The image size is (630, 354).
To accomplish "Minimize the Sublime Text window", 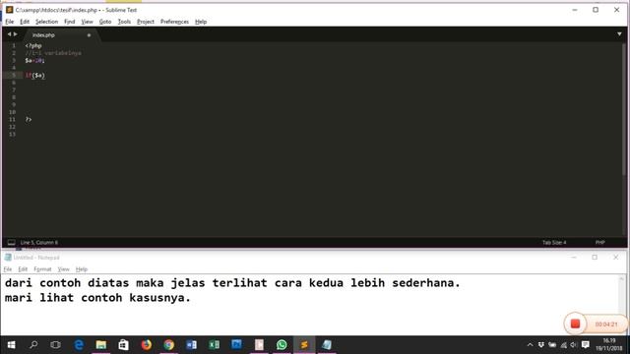I will [x=575, y=10].
